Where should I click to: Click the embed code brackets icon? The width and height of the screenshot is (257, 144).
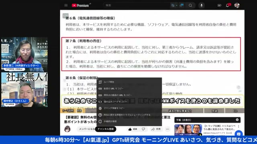(x=100, y=102)
